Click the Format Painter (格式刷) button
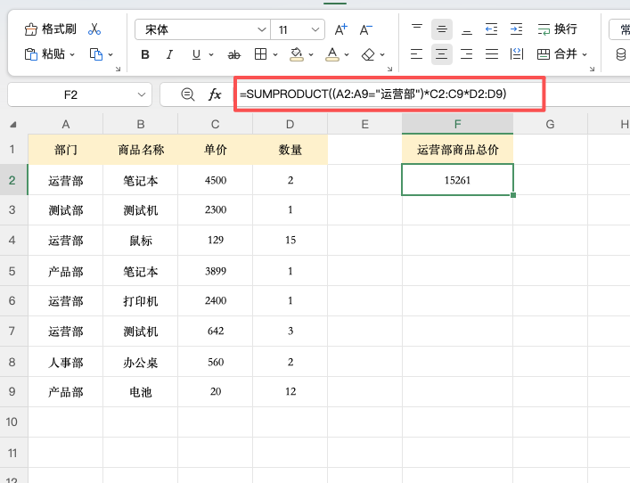The image size is (630, 483). 50,29
